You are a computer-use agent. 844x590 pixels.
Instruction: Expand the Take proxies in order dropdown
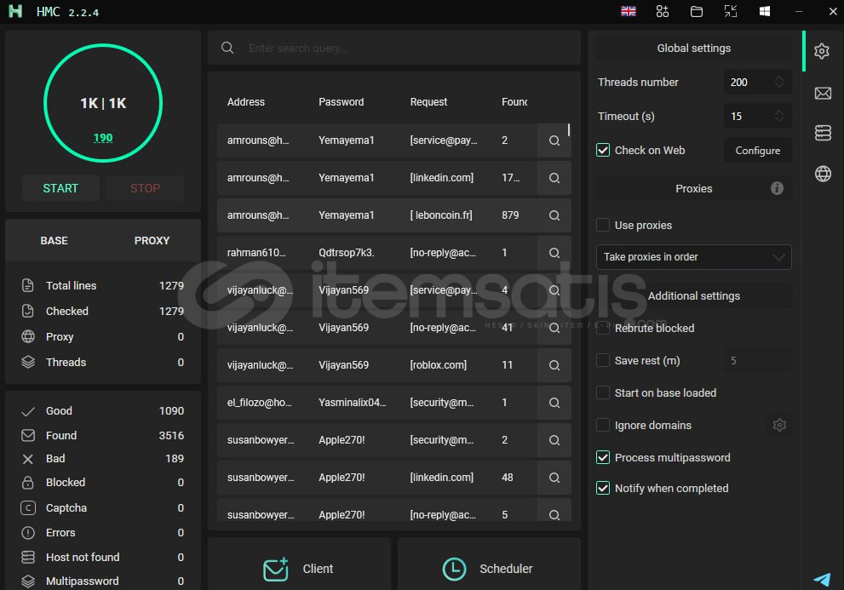point(694,257)
